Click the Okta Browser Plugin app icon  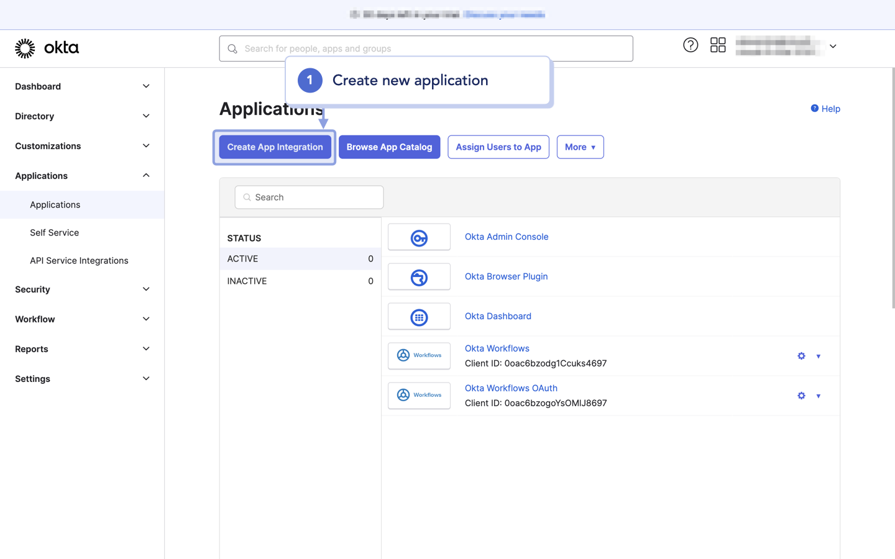click(x=419, y=276)
